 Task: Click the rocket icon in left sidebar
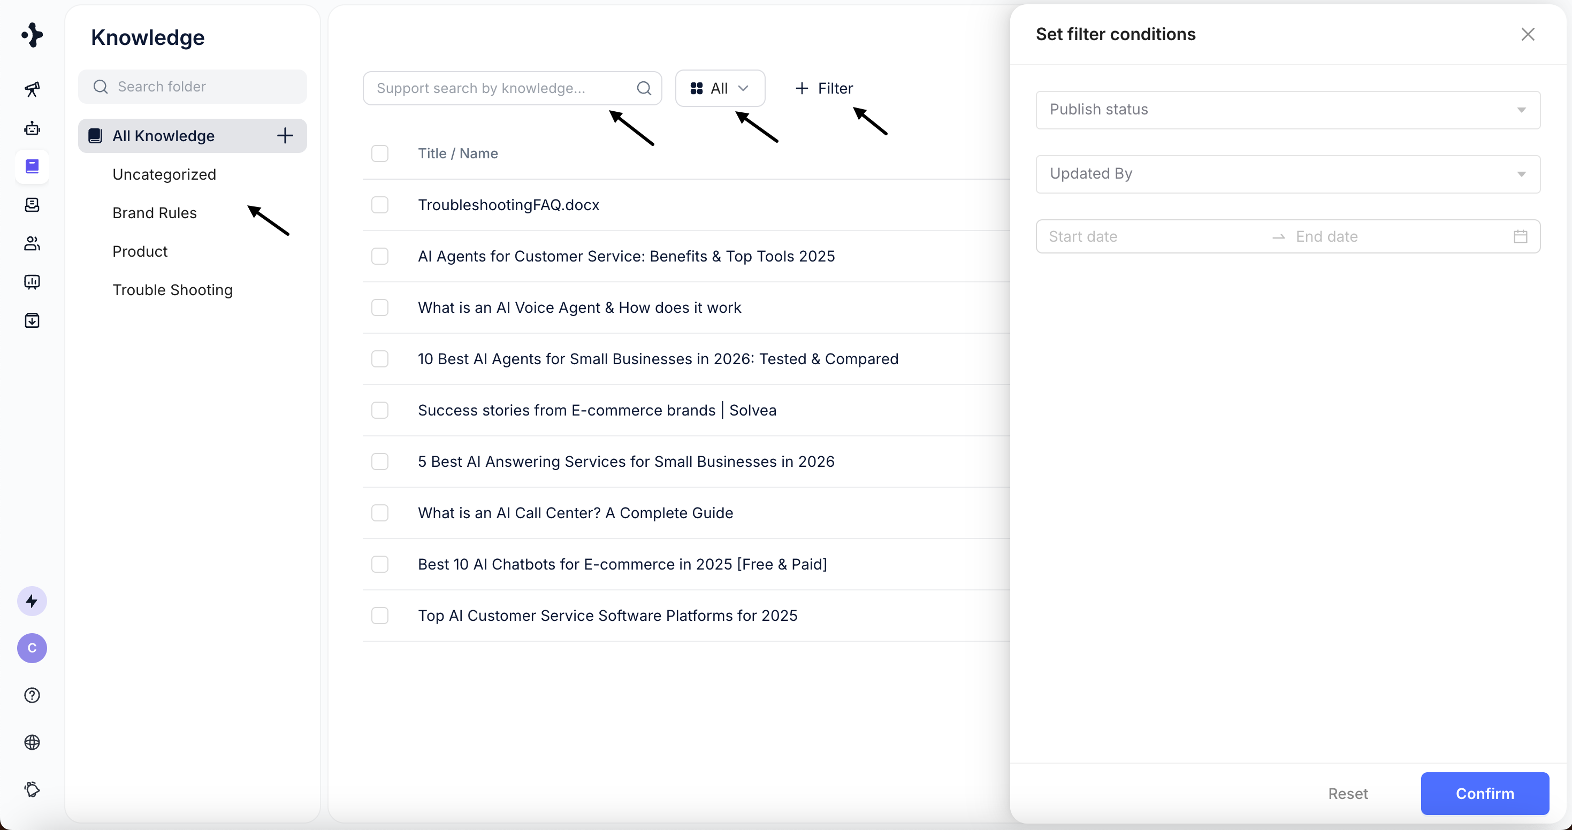point(32,90)
